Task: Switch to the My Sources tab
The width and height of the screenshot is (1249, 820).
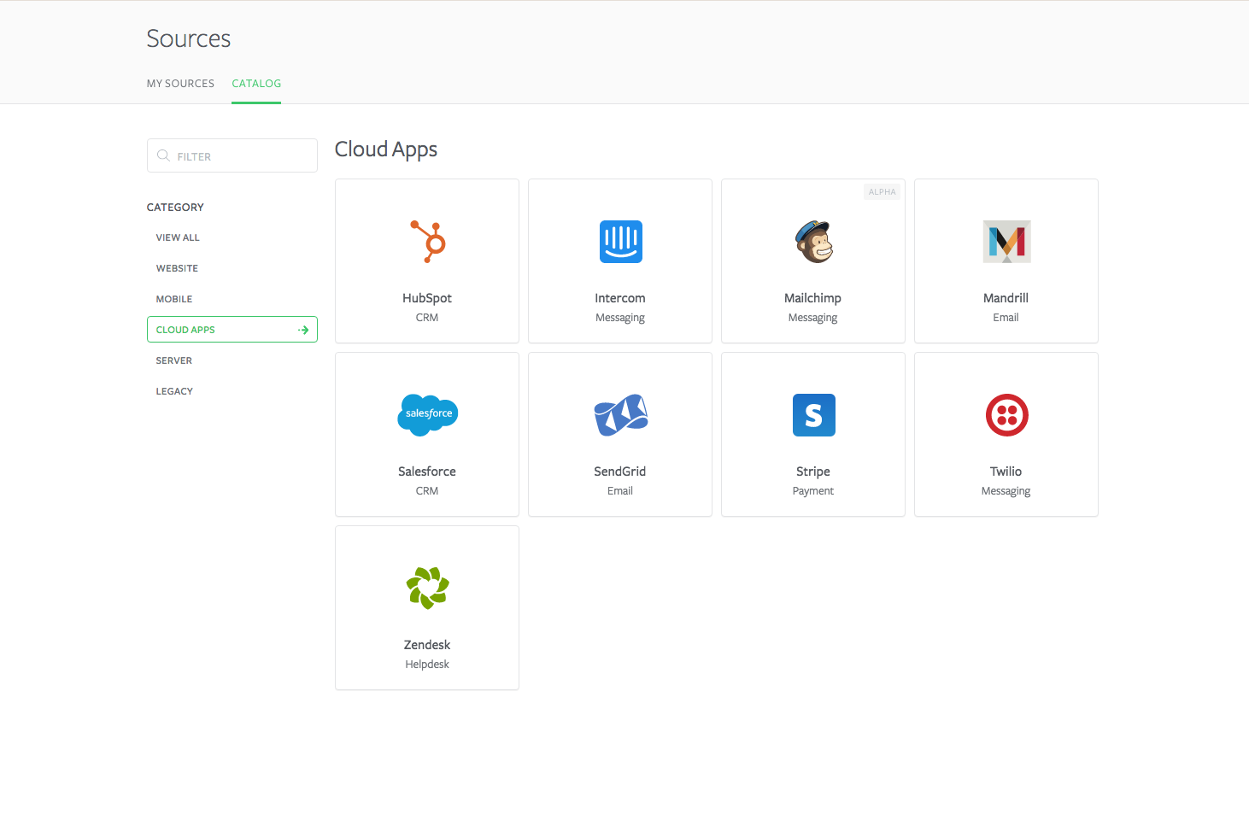Action: point(180,84)
